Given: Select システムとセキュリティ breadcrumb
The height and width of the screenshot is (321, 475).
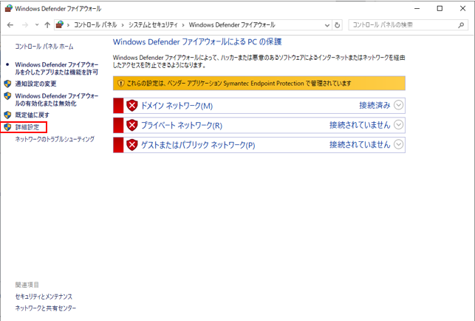Looking at the screenshot, I should [x=153, y=25].
